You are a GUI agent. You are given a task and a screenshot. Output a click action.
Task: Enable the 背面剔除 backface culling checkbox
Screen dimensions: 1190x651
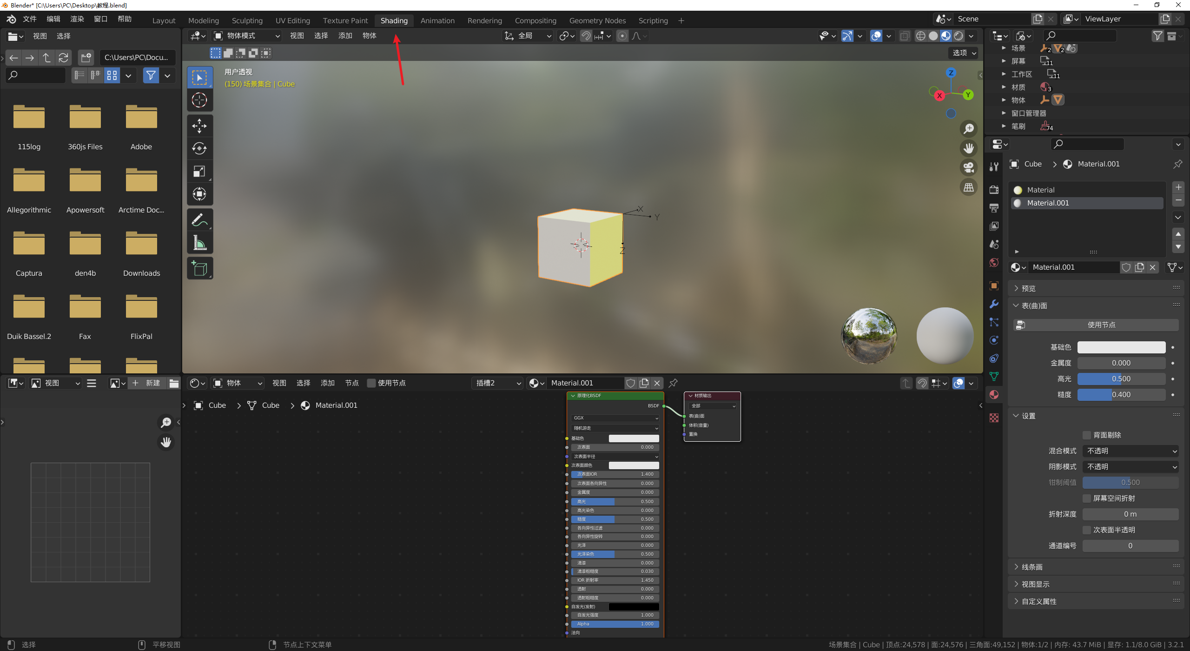[1087, 435]
